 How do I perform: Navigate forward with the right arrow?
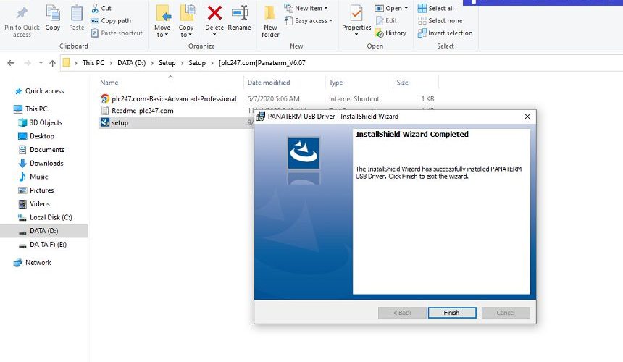[28, 63]
